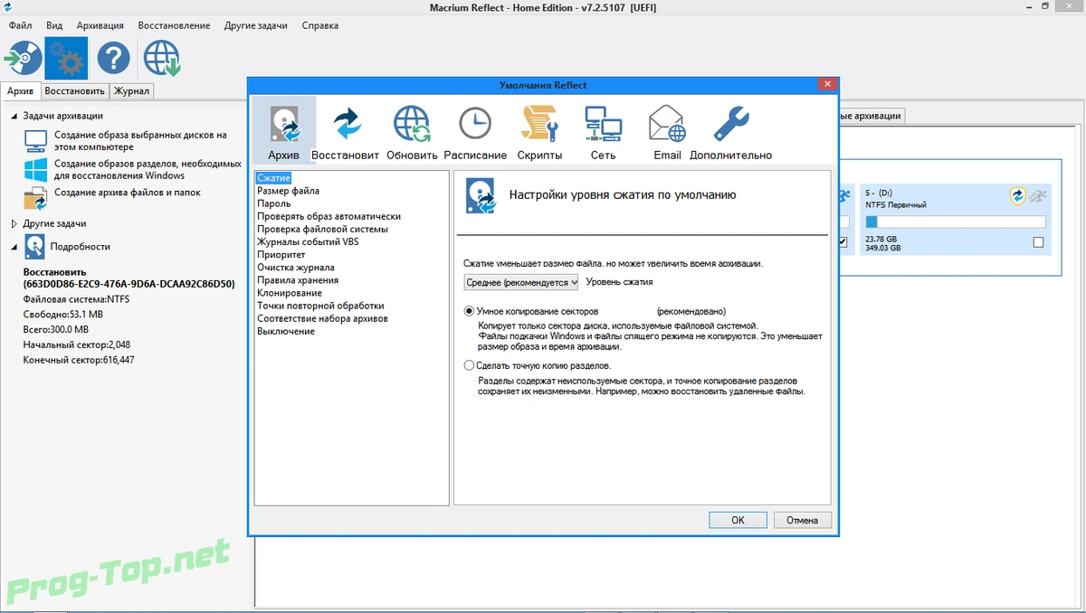Click Создание архива файлов и папок link
The image size is (1086, 613).
[x=128, y=193]
